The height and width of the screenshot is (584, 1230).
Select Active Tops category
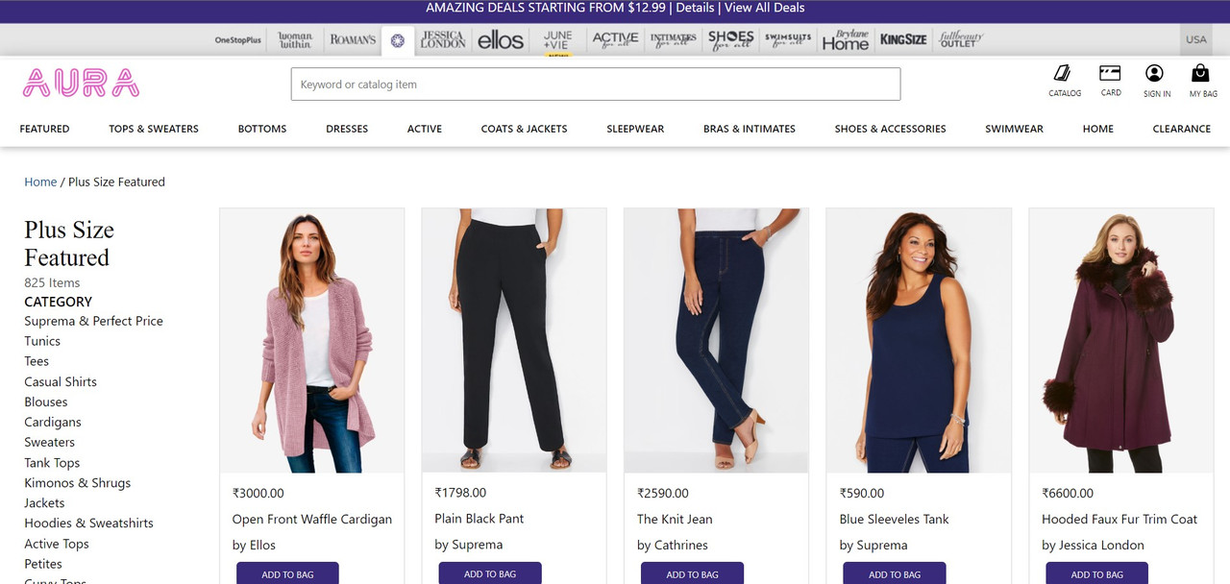[x=57, y=544]
